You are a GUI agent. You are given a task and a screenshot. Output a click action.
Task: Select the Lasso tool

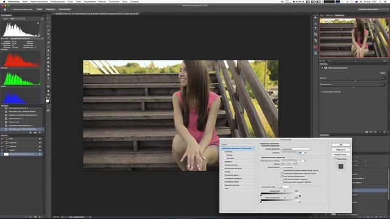tap(48, 26)
